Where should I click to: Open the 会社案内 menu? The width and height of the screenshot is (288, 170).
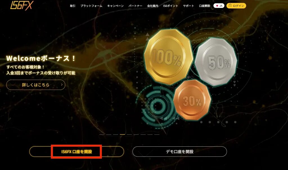(x=153, y=6)
